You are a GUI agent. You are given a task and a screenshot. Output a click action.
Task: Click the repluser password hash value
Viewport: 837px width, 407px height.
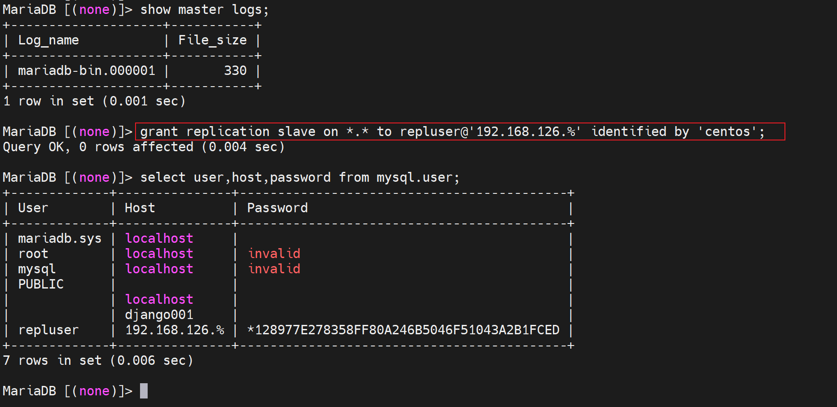point(403,330)
